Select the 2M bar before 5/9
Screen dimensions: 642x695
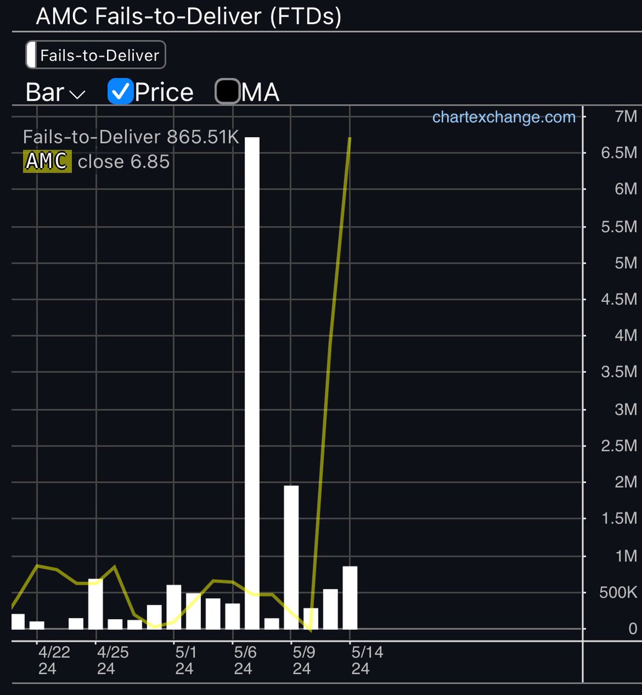tap(291, 557)
